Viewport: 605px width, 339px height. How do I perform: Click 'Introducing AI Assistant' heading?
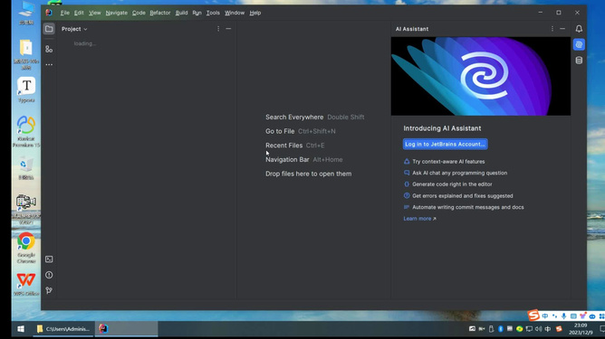coord(442,128)
